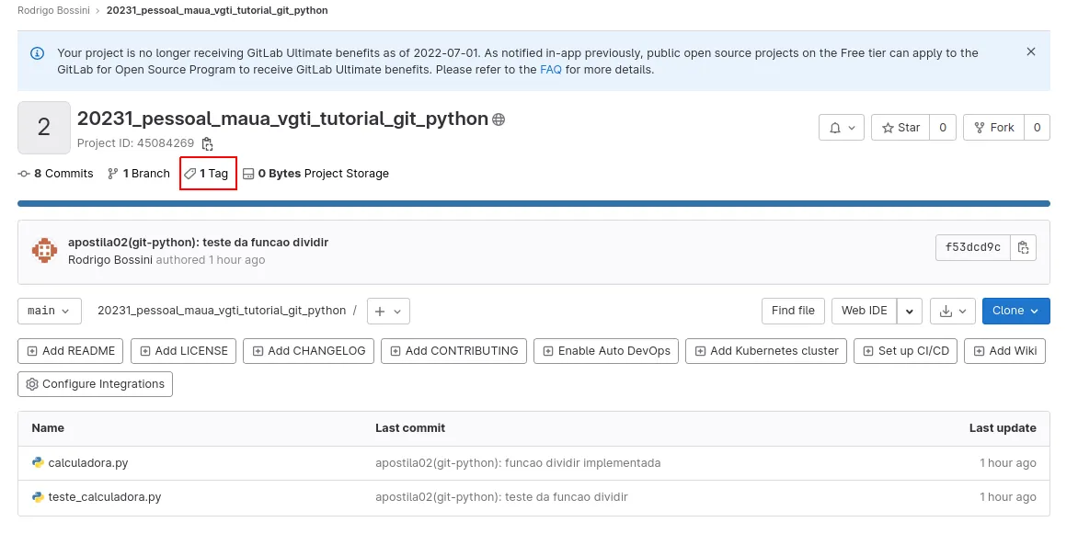Open the download source code dropdown
This screenshot has height=545, width=1078.
(x=953, y=311)
